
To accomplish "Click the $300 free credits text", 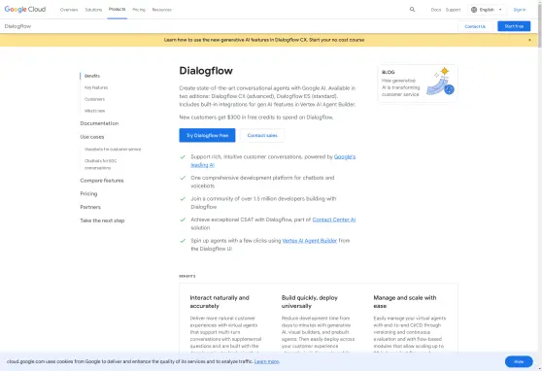I will 256,118.
